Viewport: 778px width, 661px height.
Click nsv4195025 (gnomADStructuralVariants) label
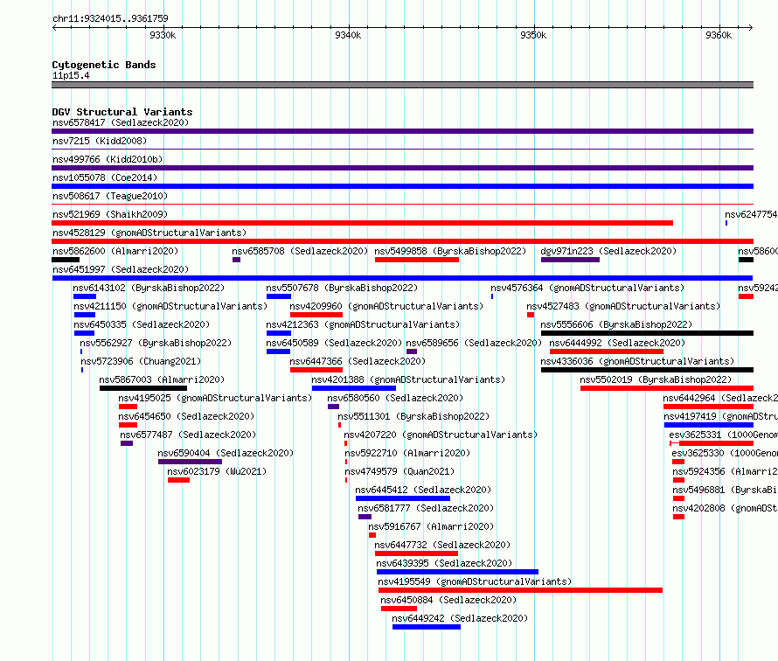click(215, 398)
